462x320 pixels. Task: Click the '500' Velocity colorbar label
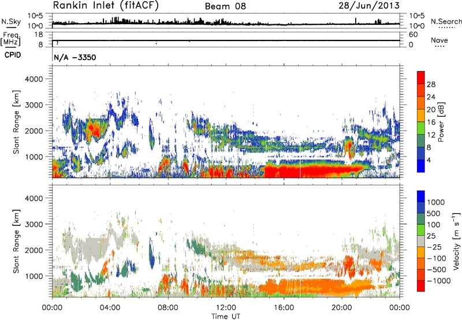click(434, 213)
